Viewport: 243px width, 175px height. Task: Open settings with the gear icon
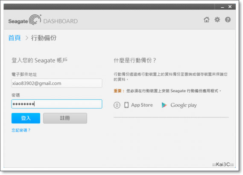(x=217, y=20)
